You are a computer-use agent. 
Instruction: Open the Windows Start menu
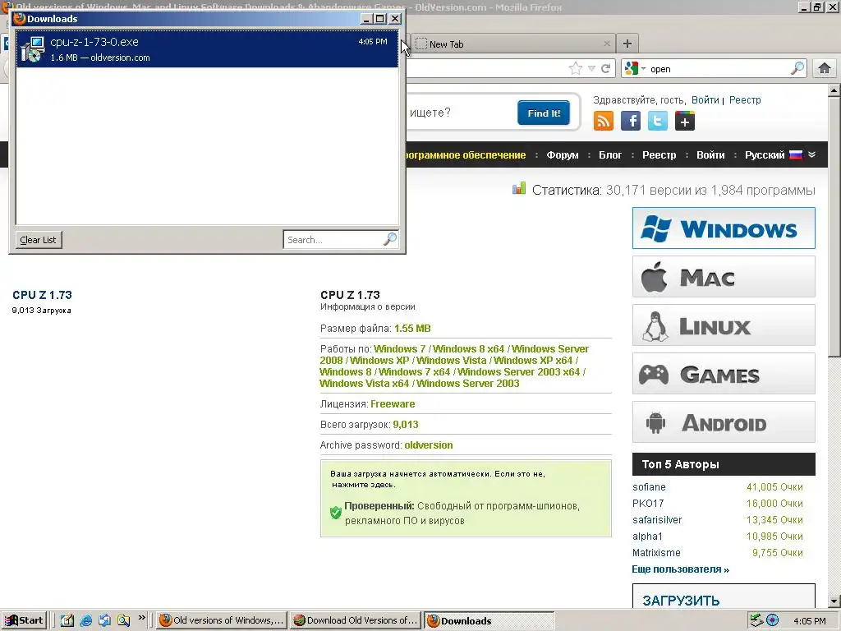click(24, 621)
